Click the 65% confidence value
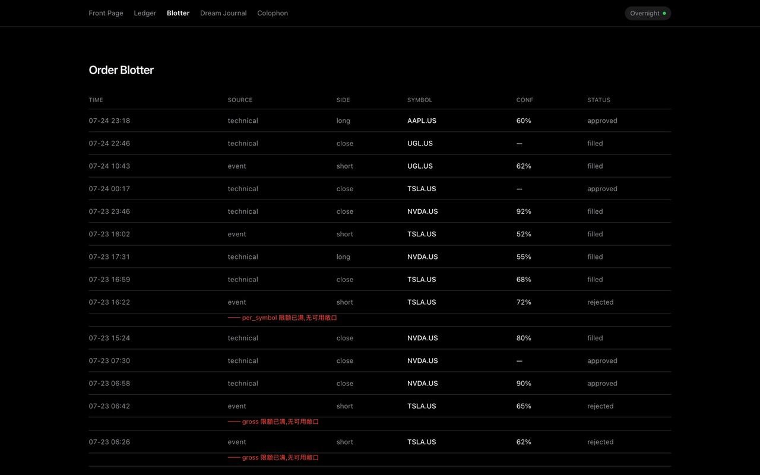This screenshot has height=475, width=760. point(524,406)
